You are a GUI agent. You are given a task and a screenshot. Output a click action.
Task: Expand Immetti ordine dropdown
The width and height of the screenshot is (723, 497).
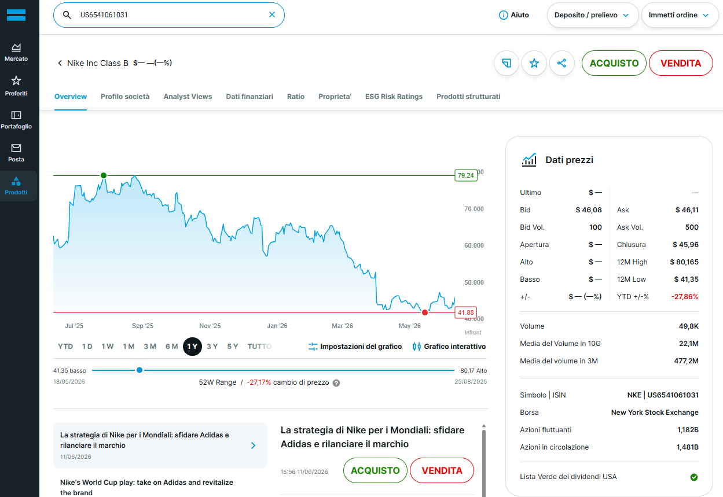[679, 15]
